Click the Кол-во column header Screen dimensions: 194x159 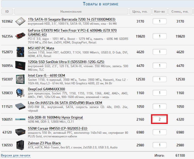click(159, 12)
